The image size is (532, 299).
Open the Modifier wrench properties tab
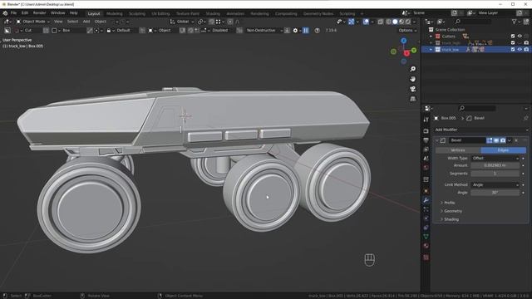click(x=426, y=200)
